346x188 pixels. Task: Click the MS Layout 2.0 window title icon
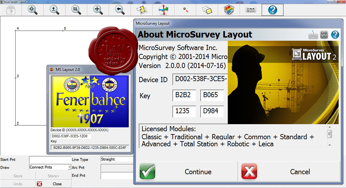pos(51,70)
